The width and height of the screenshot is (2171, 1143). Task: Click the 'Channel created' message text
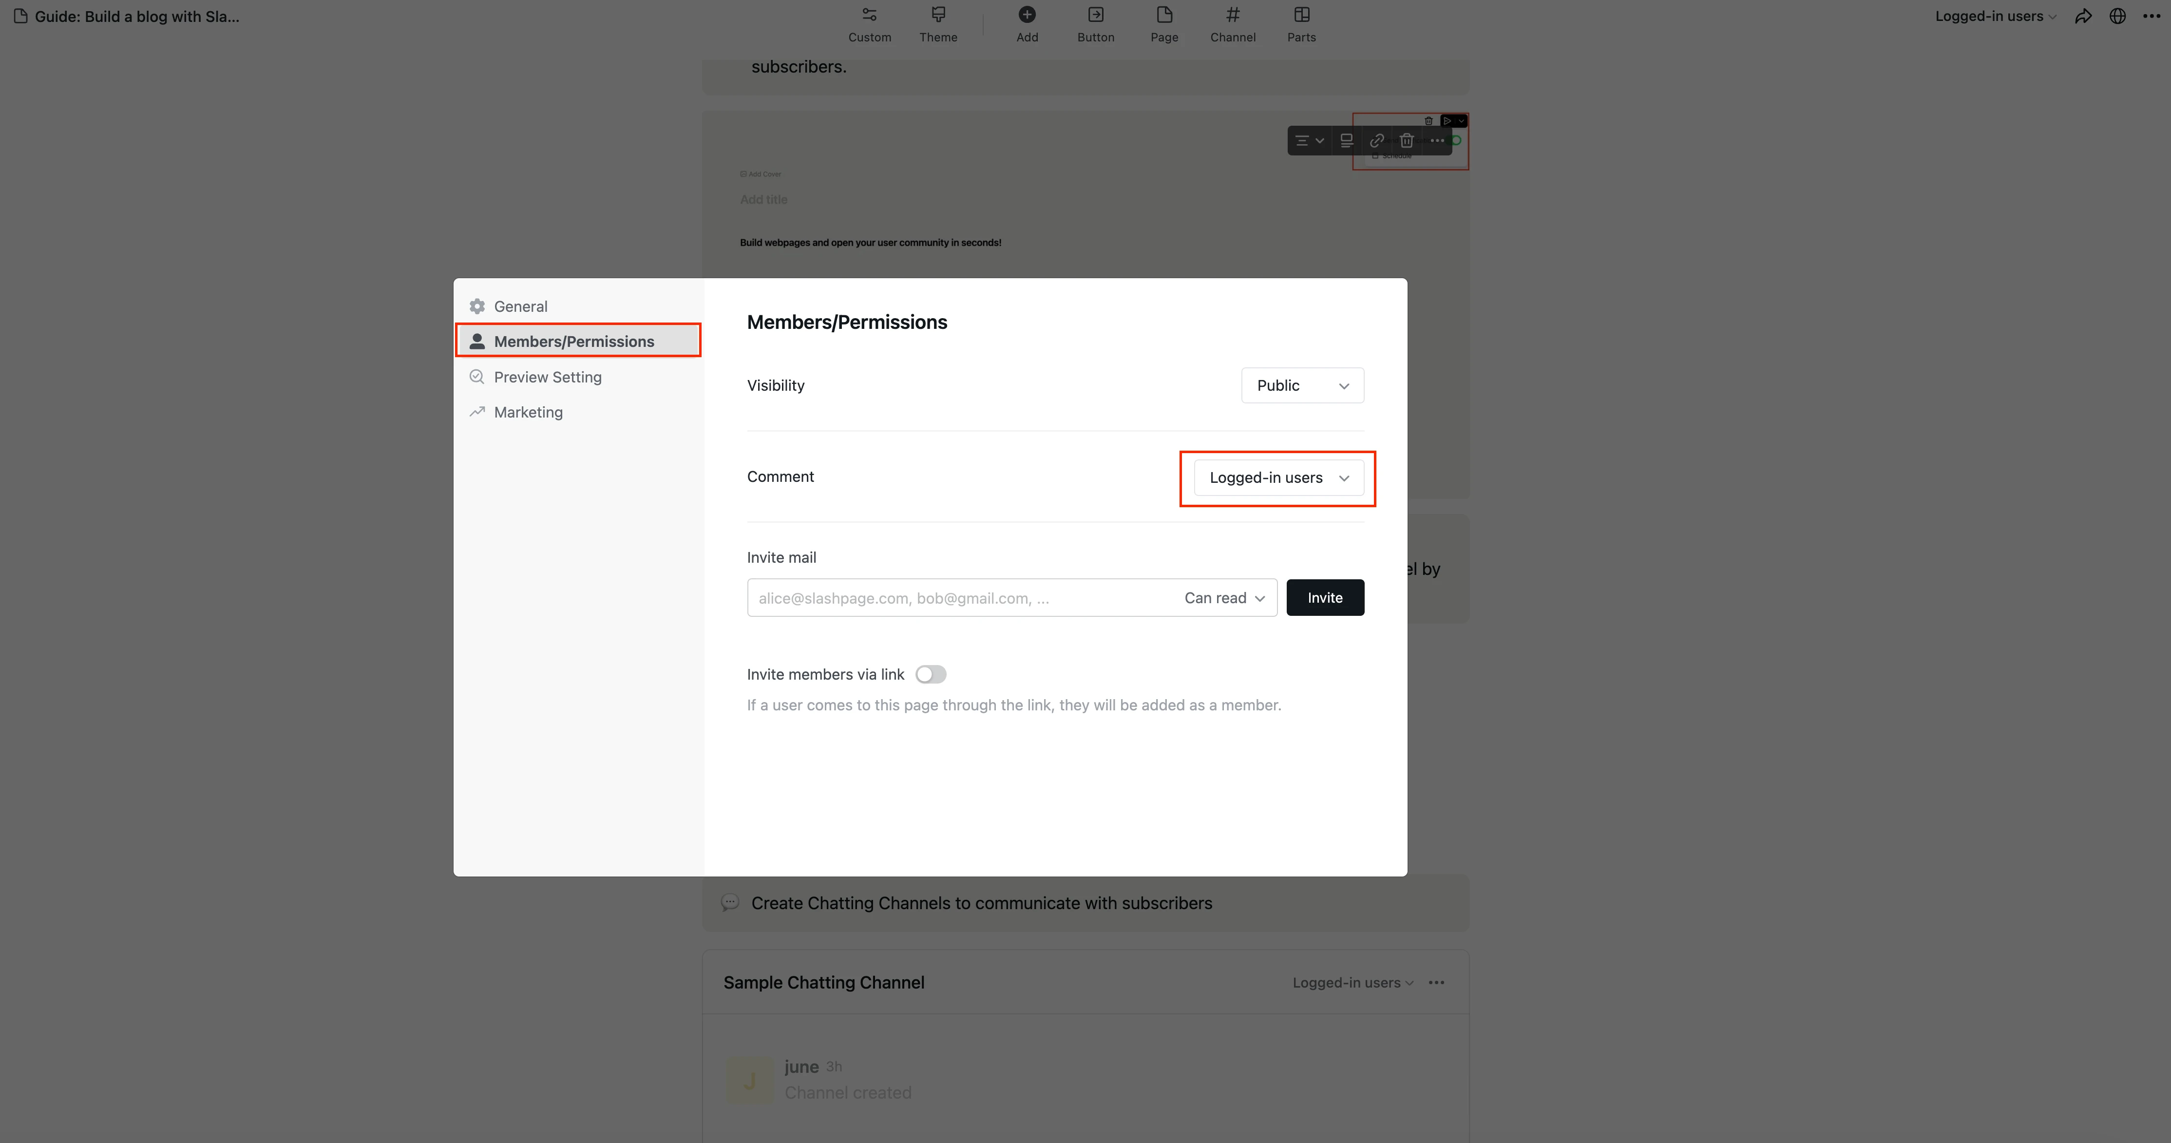(x=848, y=1092)
